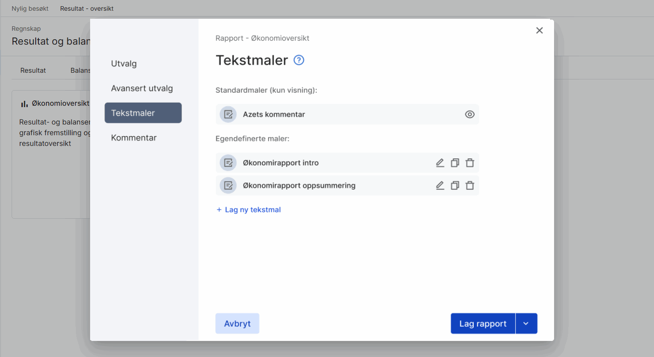Select the Tekstmaler section
The image size is (654, 357).
pyautogui.click(x=143, y=113)
